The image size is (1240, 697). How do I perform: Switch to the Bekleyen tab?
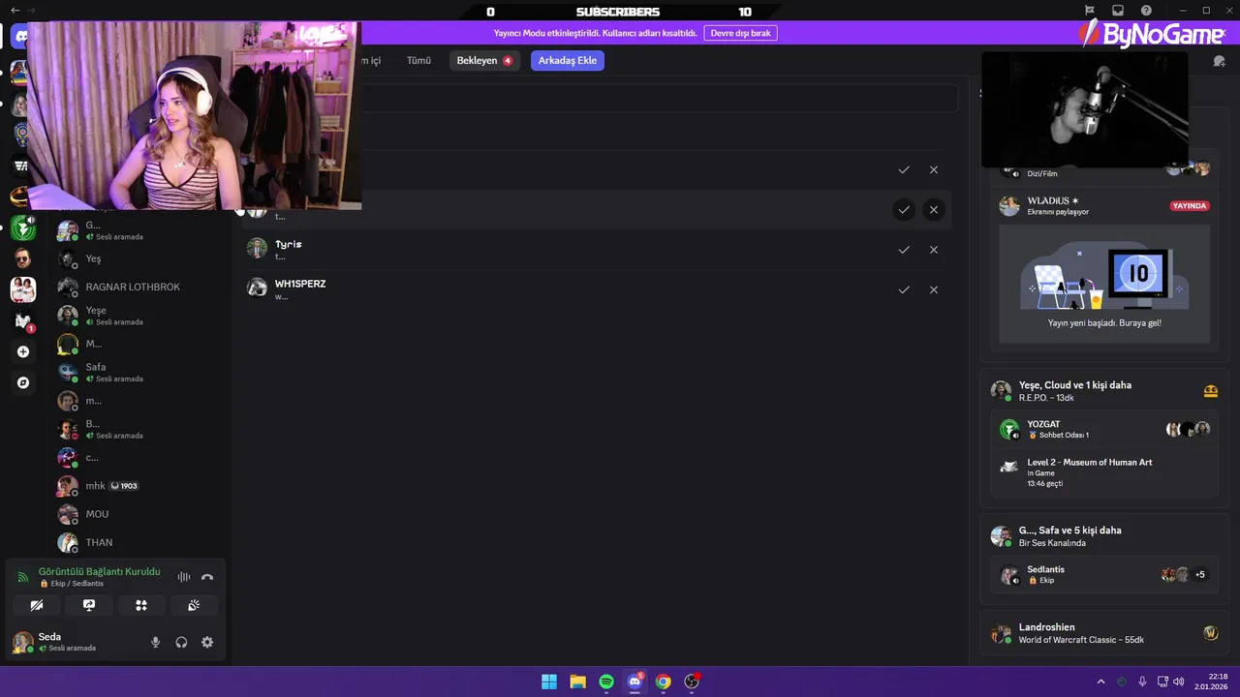point(484,60)
